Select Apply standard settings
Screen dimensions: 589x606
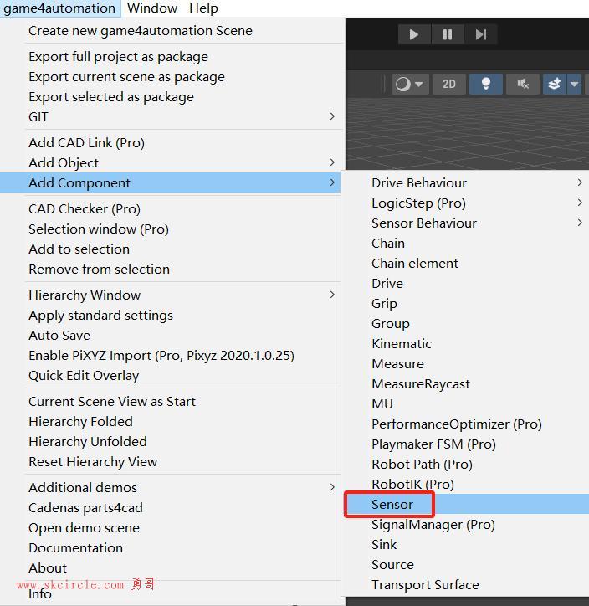coord(171,316)
